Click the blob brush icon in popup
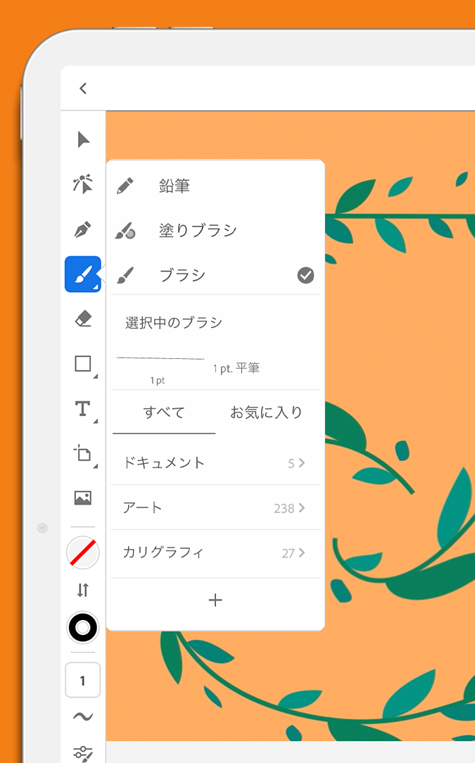Viewport: 475px width, 763px height. [125, 231]
